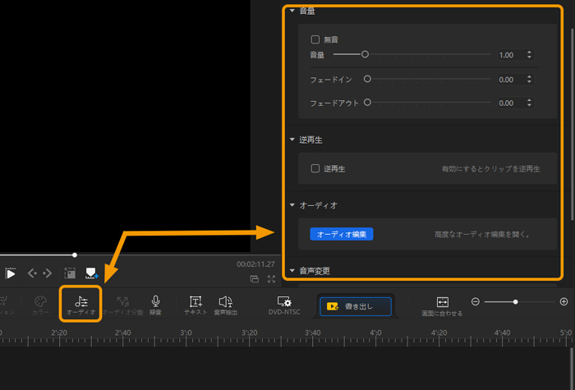Screen dimensions: 575x390
Task: Collapse the 音声変更 section
Action: click(x=292, y=271)
